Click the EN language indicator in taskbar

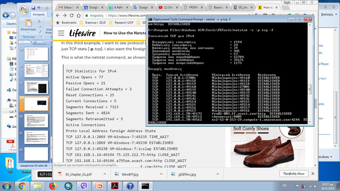(285, 186)
